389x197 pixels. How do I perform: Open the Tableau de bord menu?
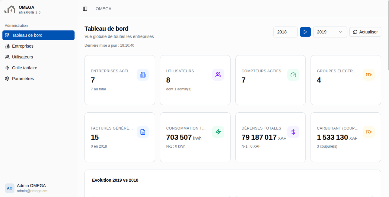click(38, 35)
